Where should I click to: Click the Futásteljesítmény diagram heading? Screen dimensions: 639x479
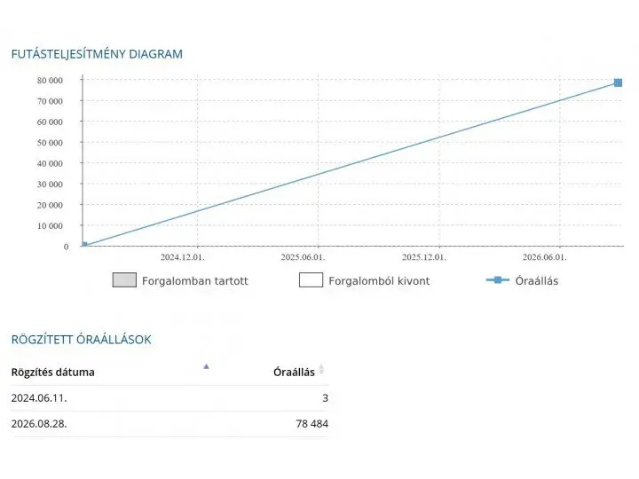pyautogui.click(x=97, y=54)
